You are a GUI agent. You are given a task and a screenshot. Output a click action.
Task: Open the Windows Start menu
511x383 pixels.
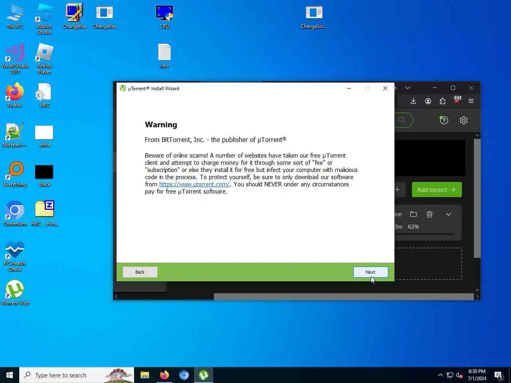[10, 375]
